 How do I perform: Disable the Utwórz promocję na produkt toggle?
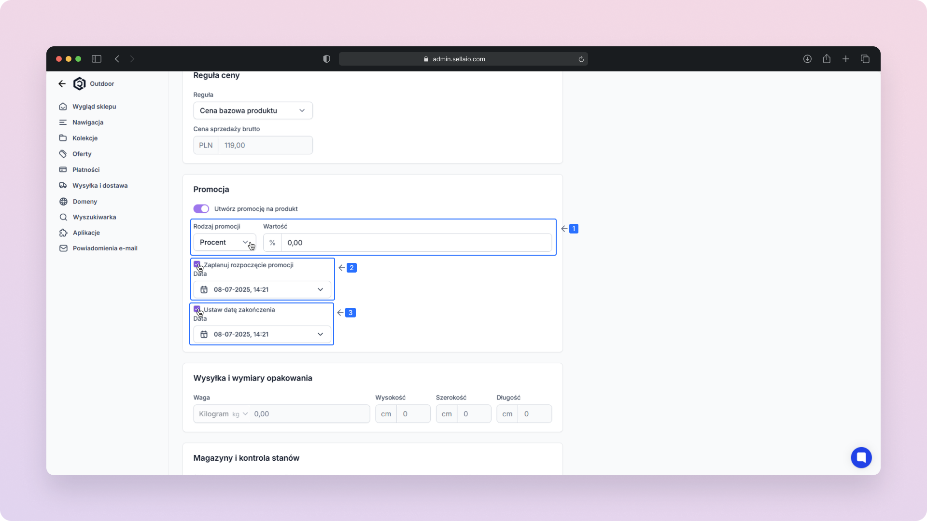[x=201, y=209]
